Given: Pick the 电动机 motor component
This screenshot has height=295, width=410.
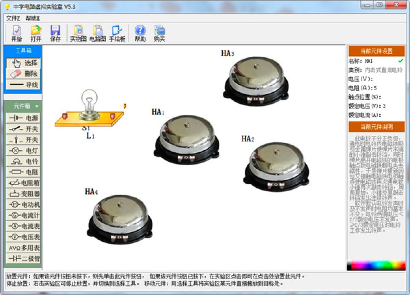Looking at the screenshot, I should point(23,205).
